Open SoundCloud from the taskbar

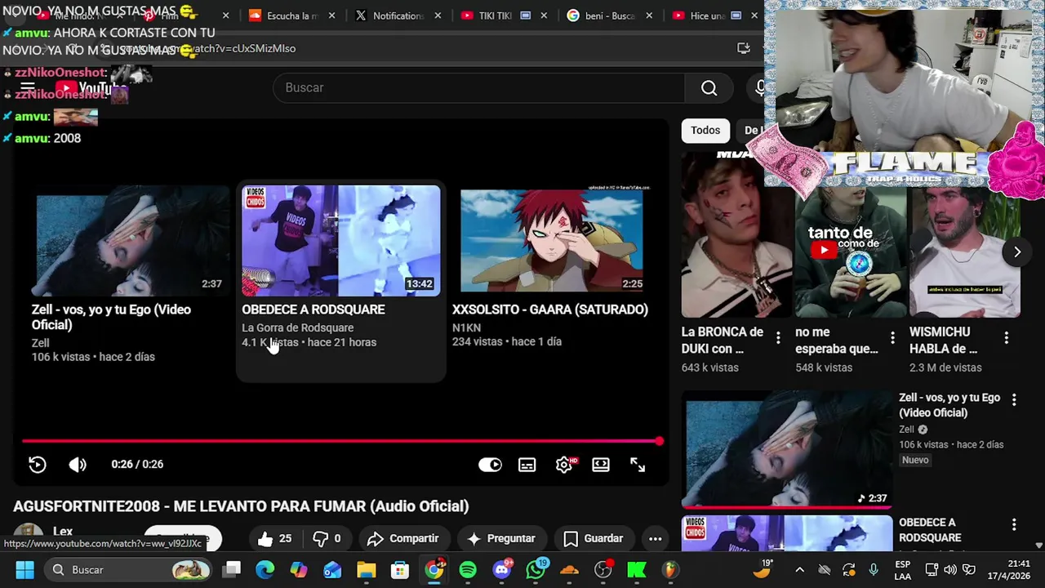click(570, 569)
